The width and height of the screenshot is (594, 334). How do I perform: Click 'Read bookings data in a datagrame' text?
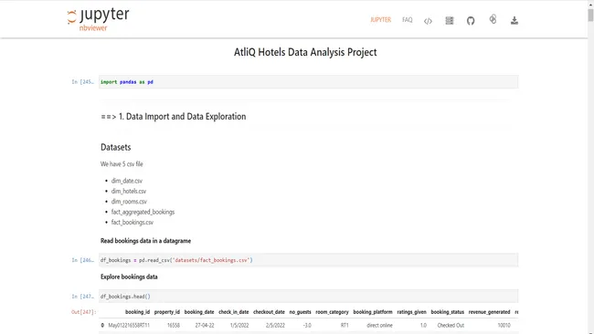[145, 241]
